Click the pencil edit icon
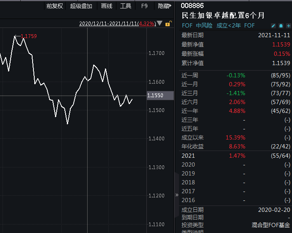Viewport: 292px width, 233px height. point(273,26)
